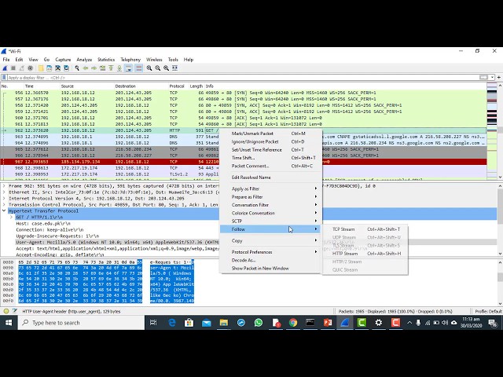This screenshot has height=377, width=503.
Task: Expand Internet Protocol Version 4 row
Action: pos(4,199)
